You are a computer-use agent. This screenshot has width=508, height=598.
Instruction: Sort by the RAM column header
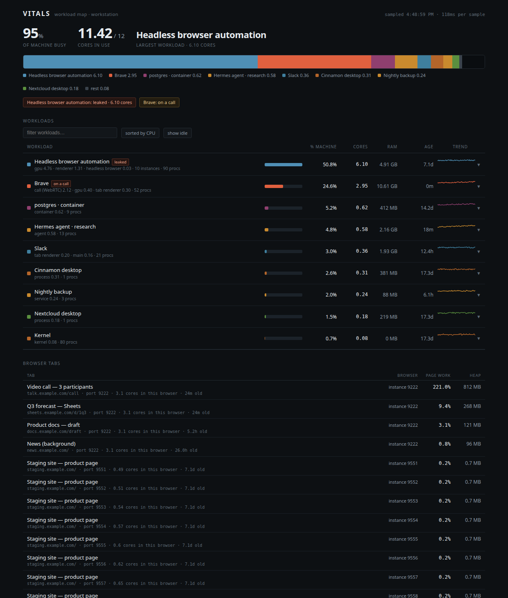(392, 147)
